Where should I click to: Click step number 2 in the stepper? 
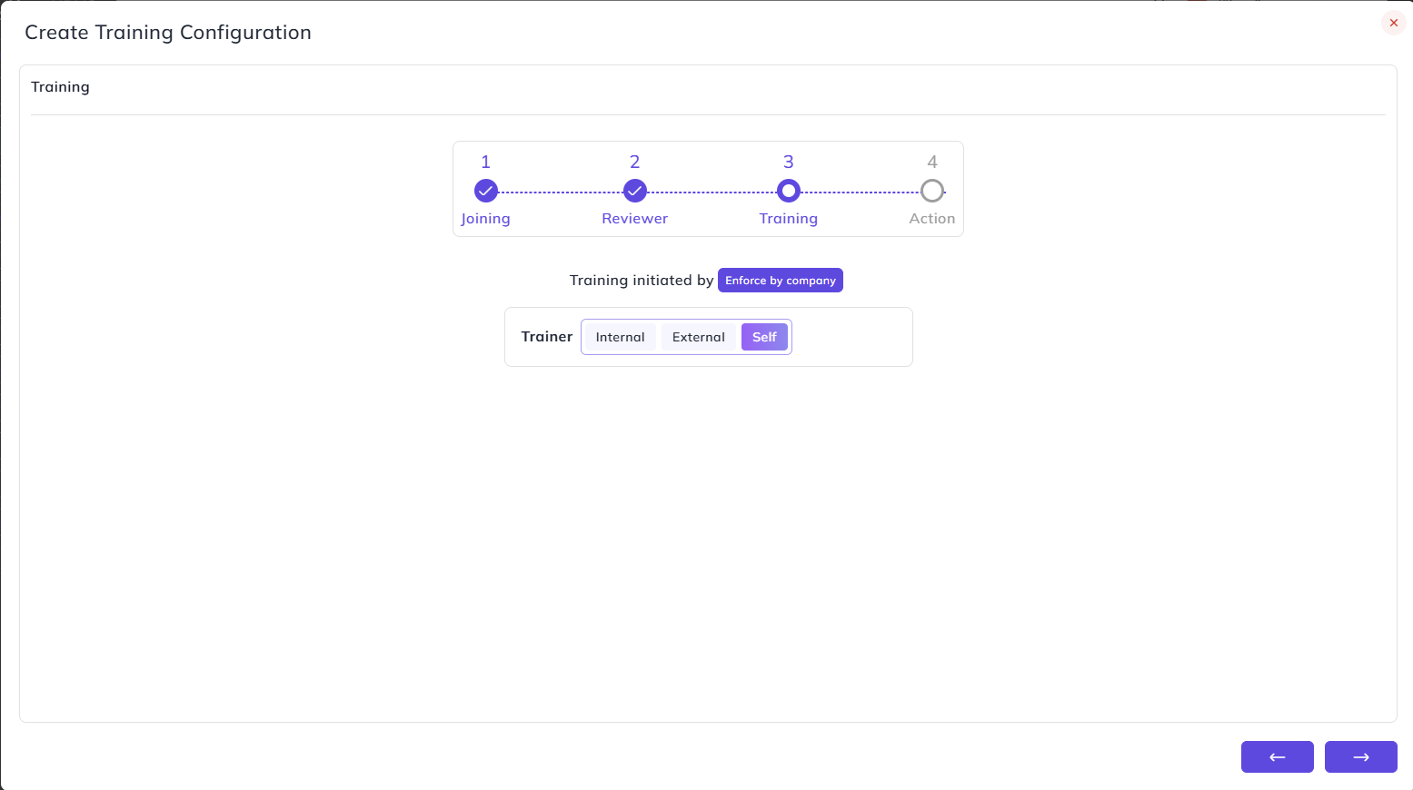click(635, 162)
